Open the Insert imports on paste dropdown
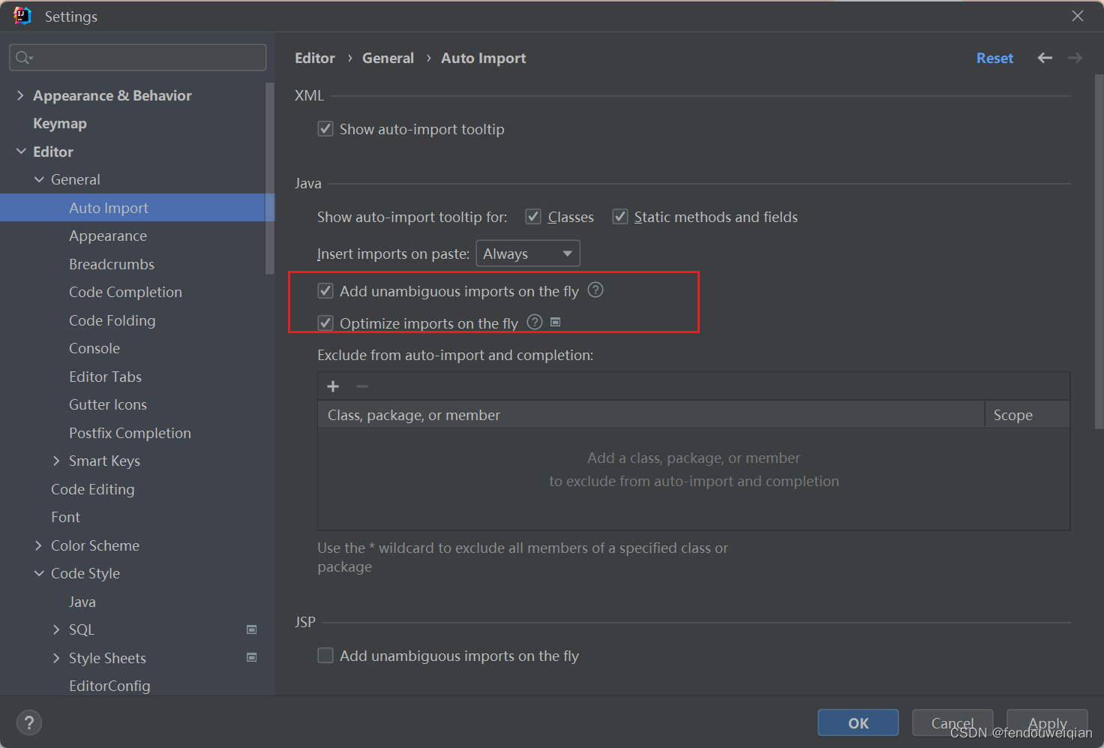1104x748 pixels. coord(528,254)
